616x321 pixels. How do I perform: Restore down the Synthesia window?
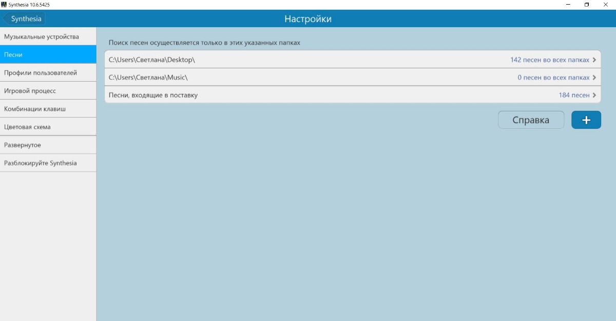tap(587, 4)
